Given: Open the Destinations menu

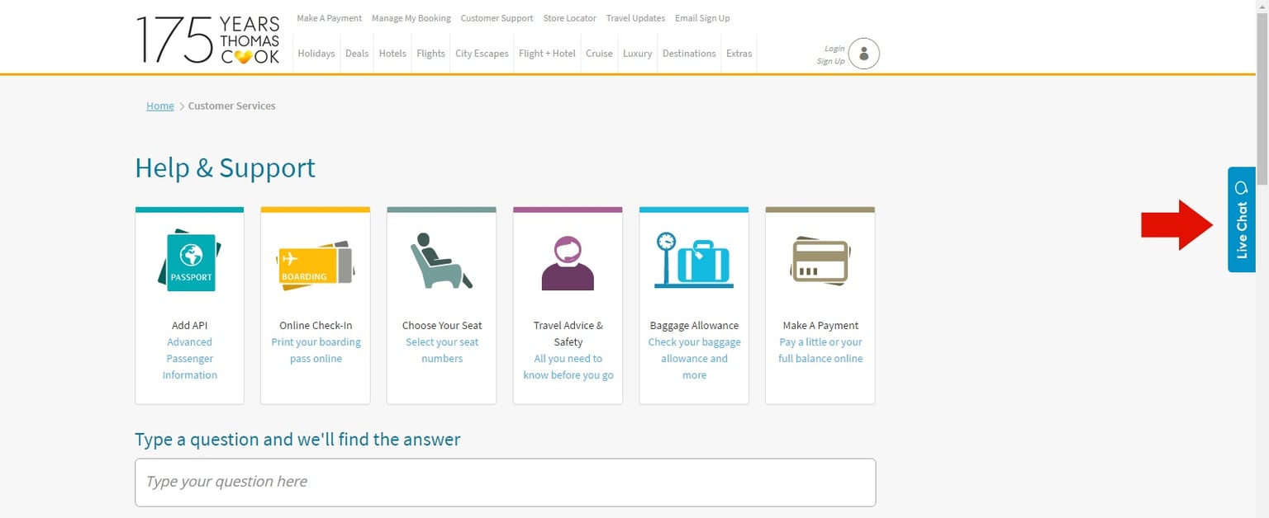Looking at the screenshot, I should coord(688,53).
